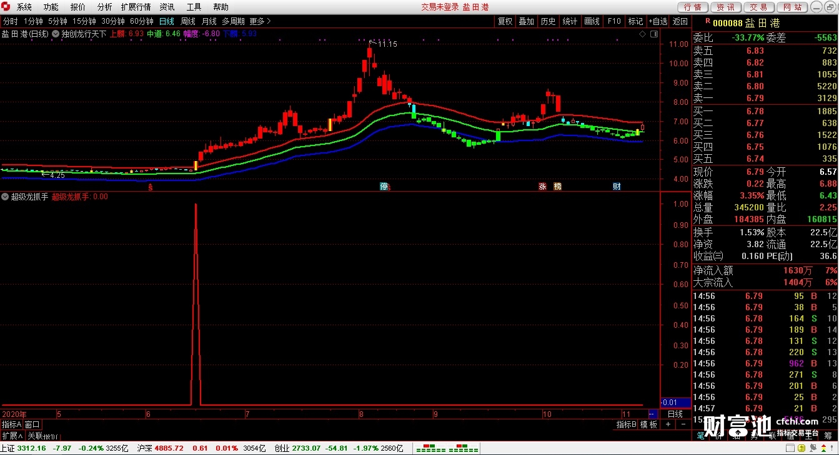839x455 pixels.
Task: Toggle the panel layout icon beside the diamond
Action: [653, 34]
